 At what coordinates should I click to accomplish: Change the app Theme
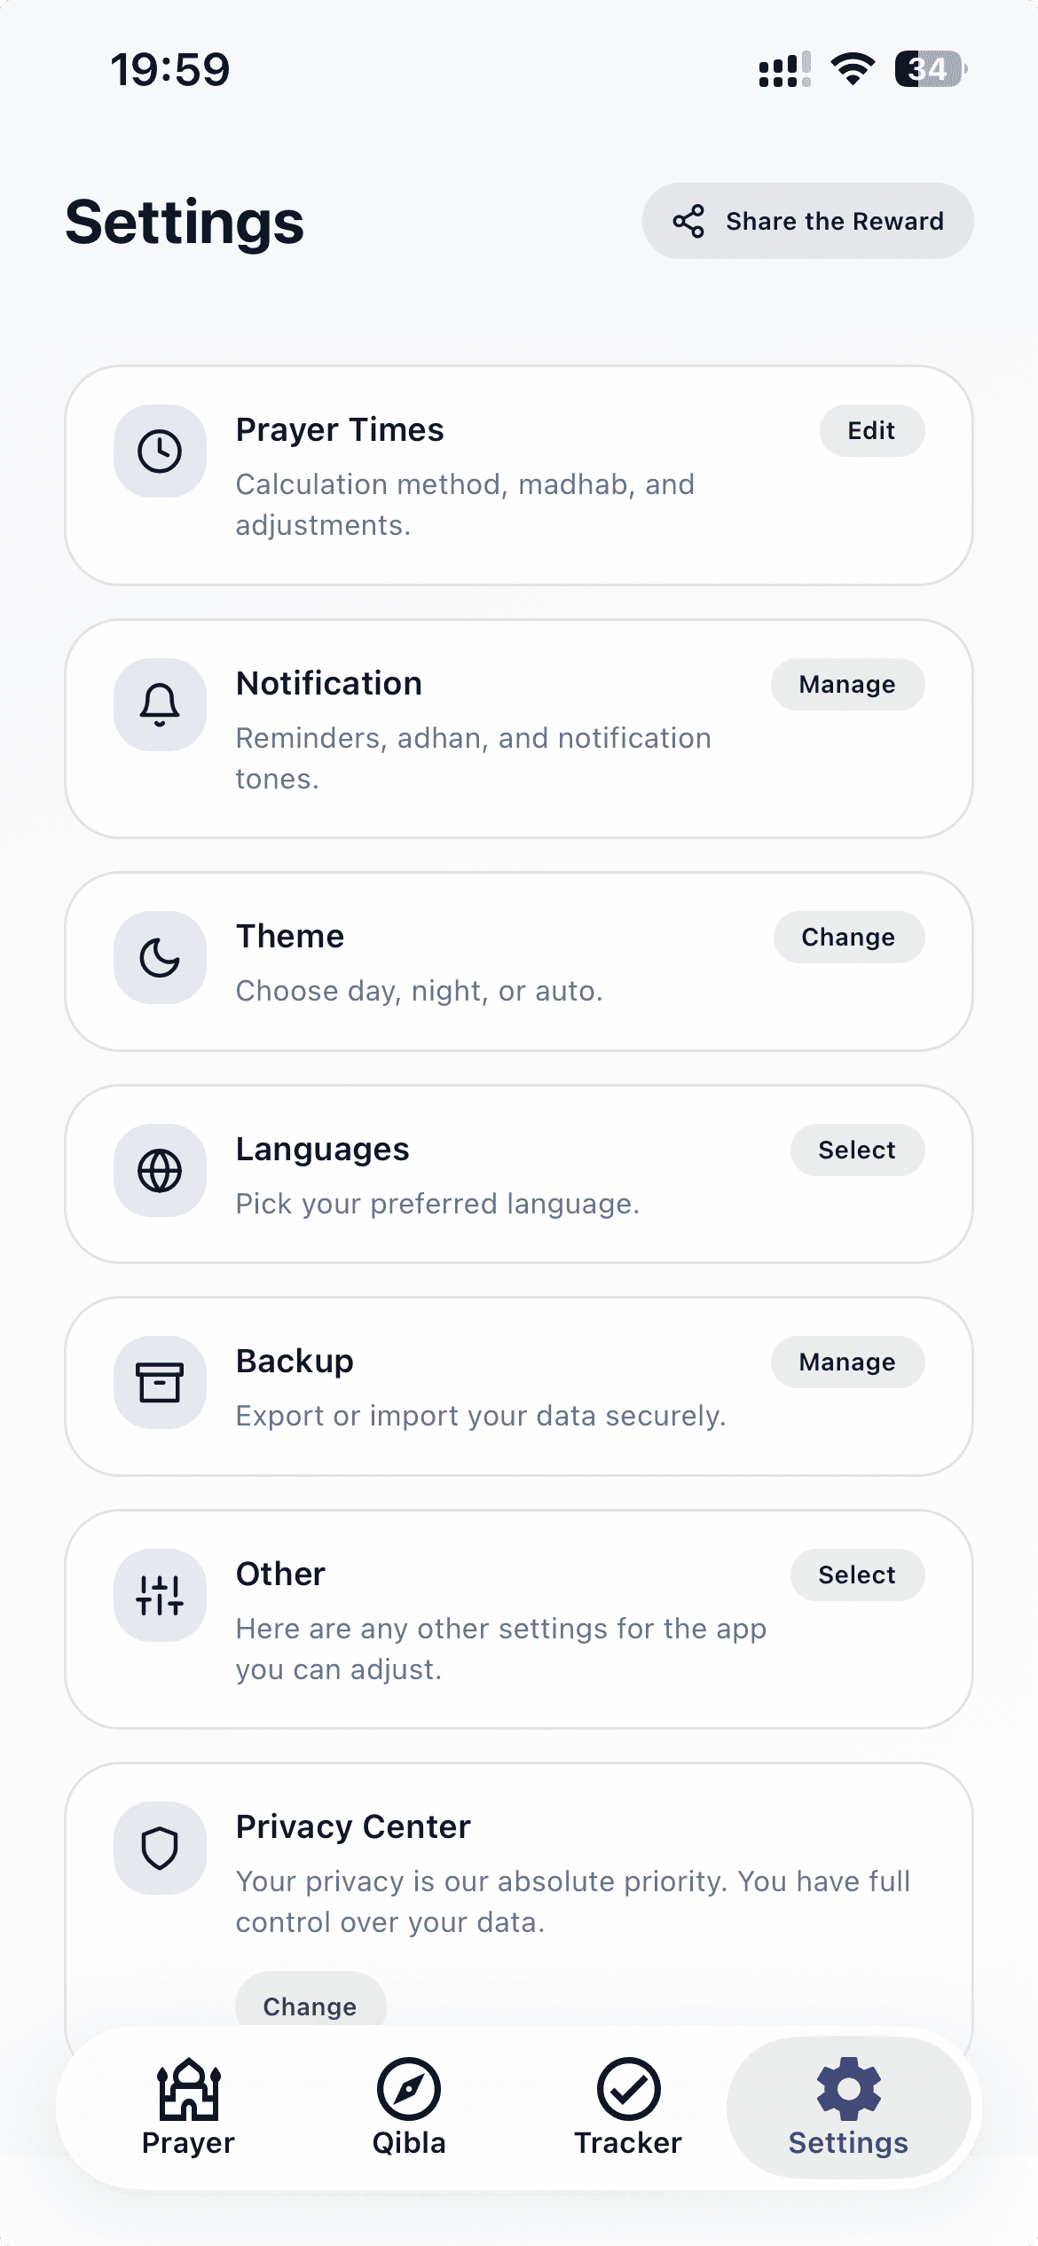(848, 937)
